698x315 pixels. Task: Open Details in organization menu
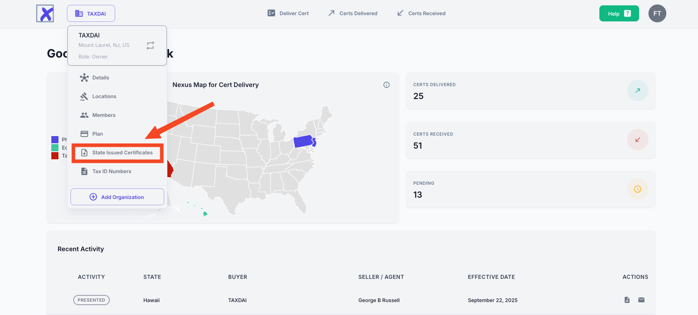[x=100, y=78]
